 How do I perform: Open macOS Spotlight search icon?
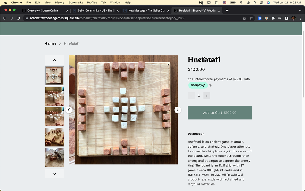pos(255,2)
